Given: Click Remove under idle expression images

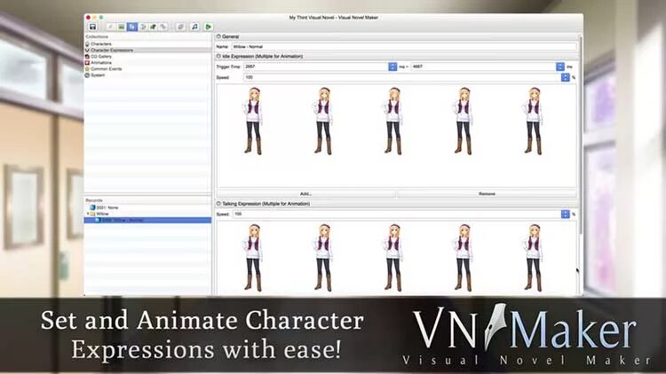Looking at the screenshot, I should pyautogui.click(x=487, y=194).
